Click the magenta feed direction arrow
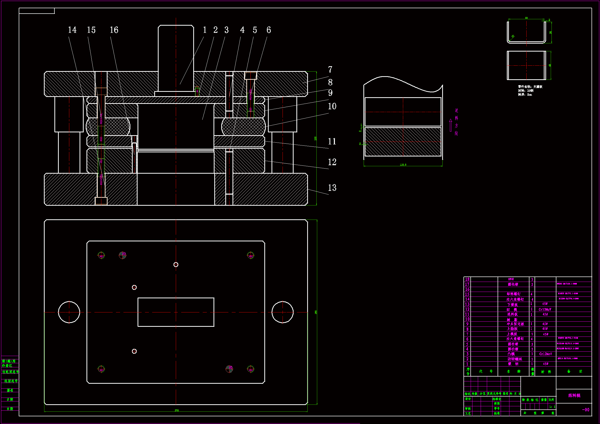Screen dimensions: 600x424 click(x=451, y=125)
